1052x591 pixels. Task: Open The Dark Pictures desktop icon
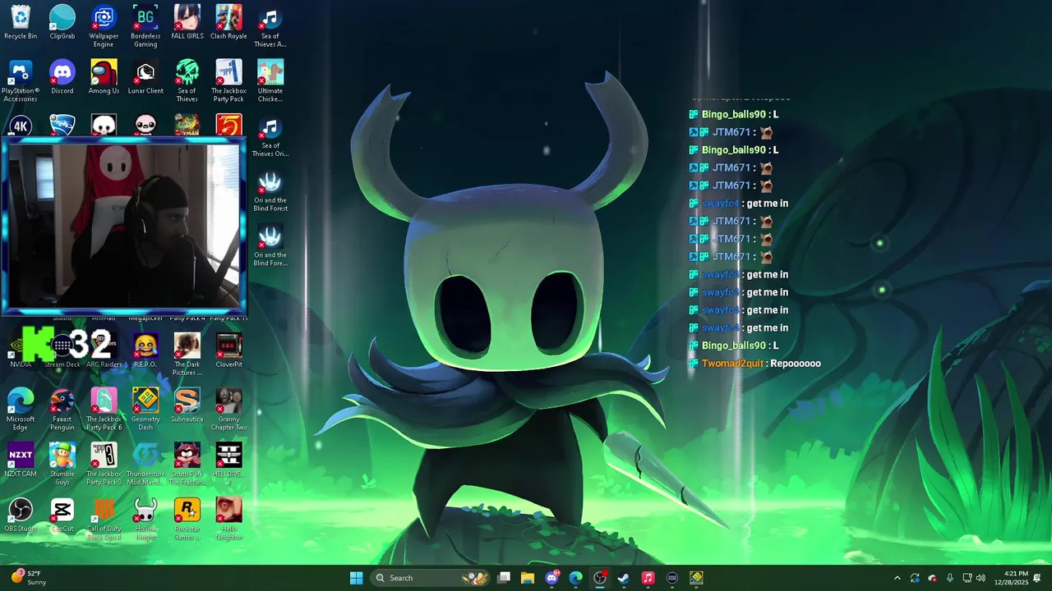187,354
